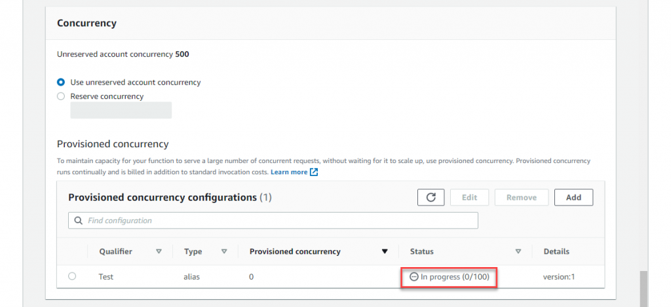Click the Details column header

[556, 251]
